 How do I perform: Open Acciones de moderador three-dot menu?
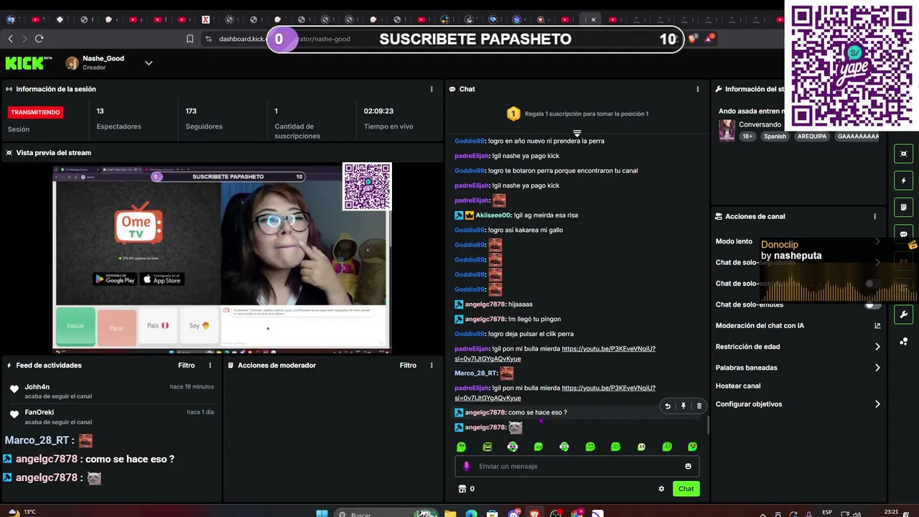point(431,365)
